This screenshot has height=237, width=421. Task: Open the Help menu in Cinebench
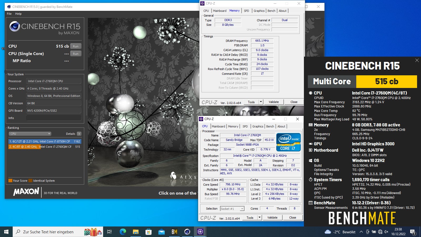coord(18,14)
